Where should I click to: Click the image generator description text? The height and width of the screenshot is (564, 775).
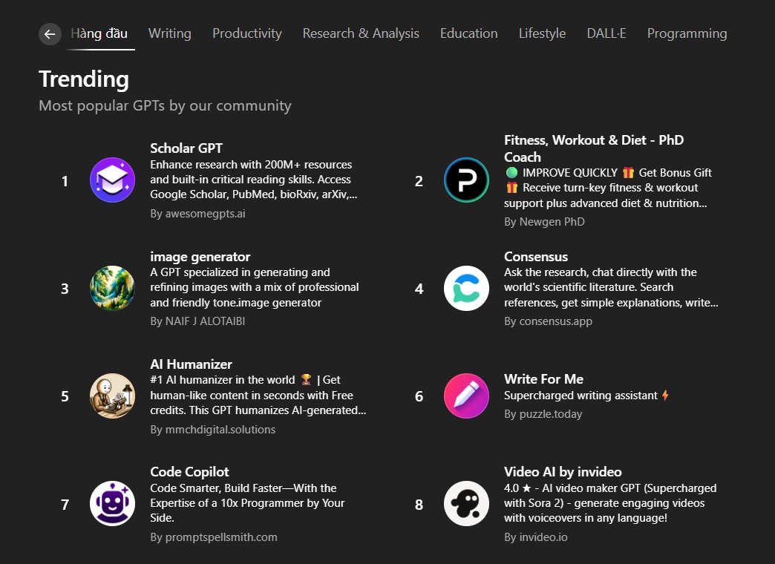click(255, 287)
